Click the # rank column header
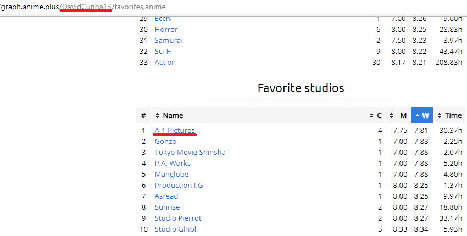Viewport: 467px width, 236px height. pos(143,115)
